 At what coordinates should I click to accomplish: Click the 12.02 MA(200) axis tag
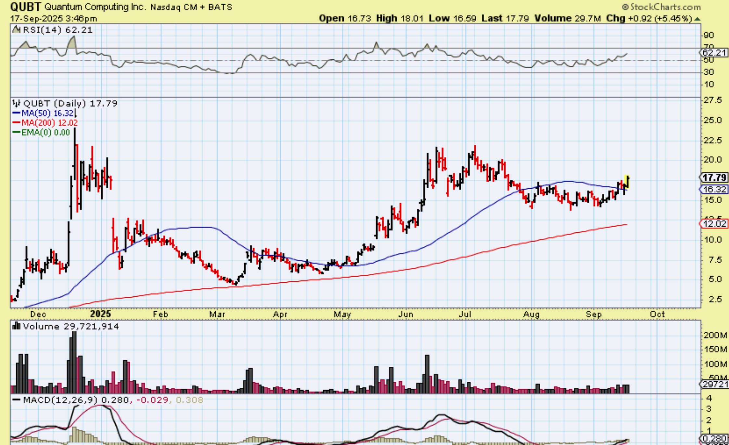coord(714,224)
